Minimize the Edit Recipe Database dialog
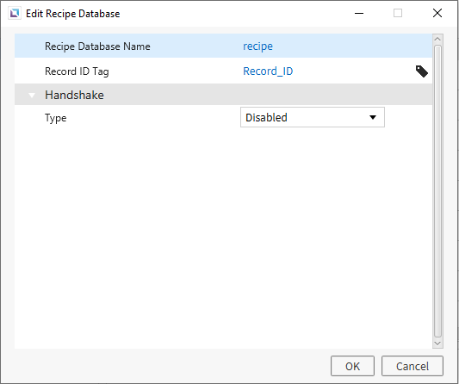The height and width of the screenshot is (384, 459). [x=359, y=13]
